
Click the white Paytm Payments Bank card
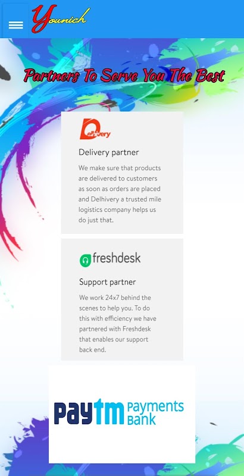pos(122,414)
